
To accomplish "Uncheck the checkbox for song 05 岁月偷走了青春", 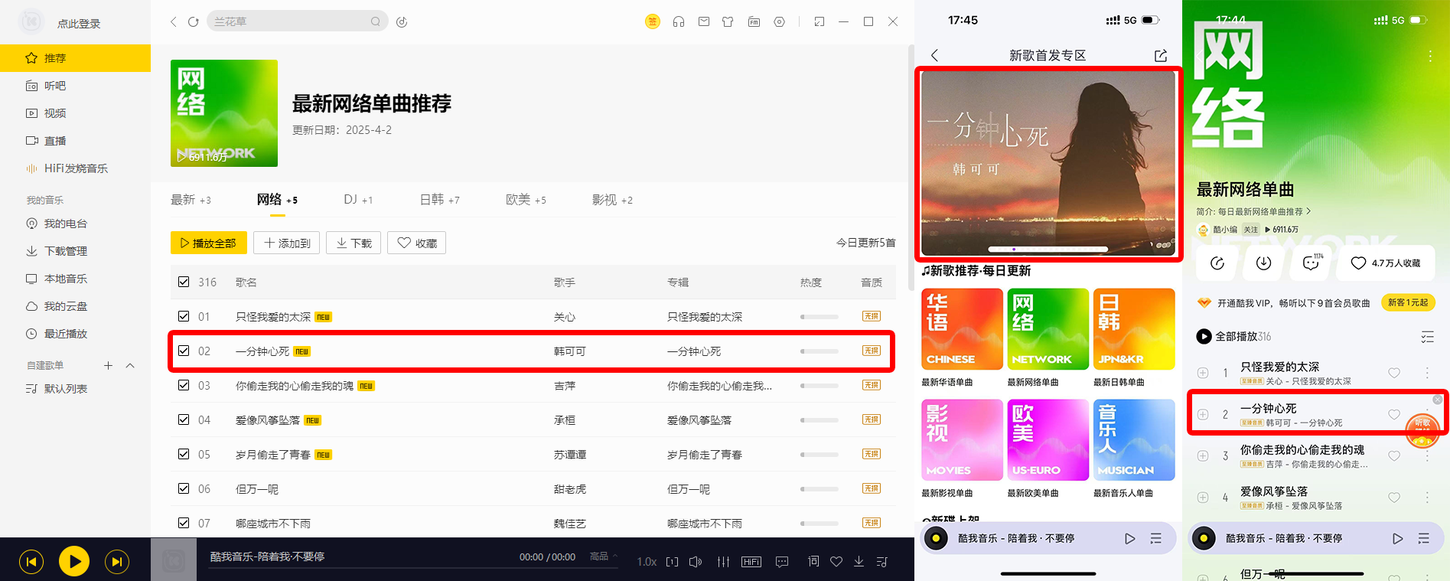I will coord(184,454).
